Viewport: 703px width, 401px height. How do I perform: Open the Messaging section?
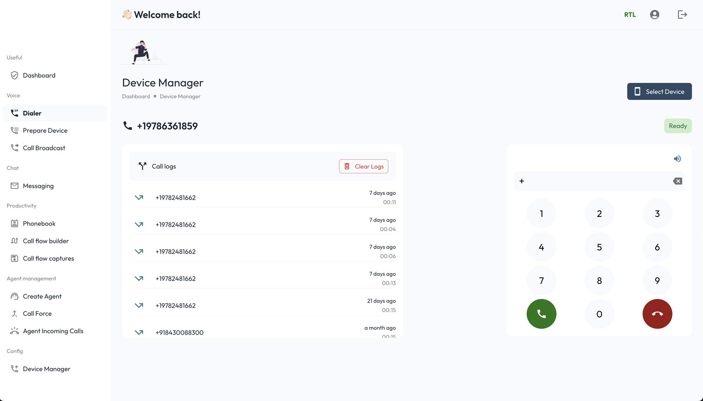tap(38, 186)
